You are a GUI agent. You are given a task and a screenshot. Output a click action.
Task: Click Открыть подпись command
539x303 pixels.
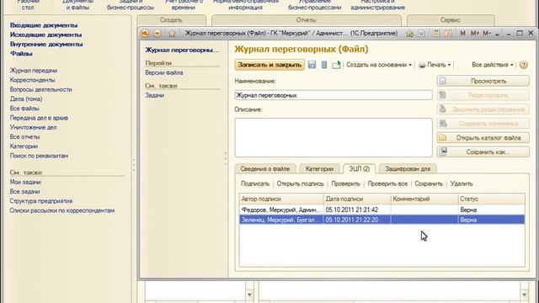pos(301,183)
